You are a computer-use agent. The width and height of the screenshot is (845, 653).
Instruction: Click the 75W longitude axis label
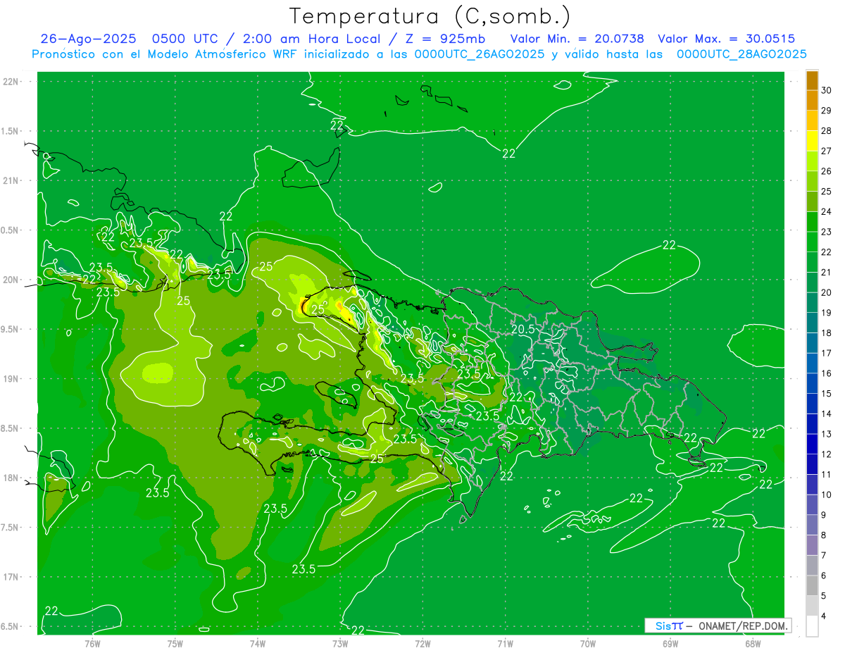(x=175, y=643)
